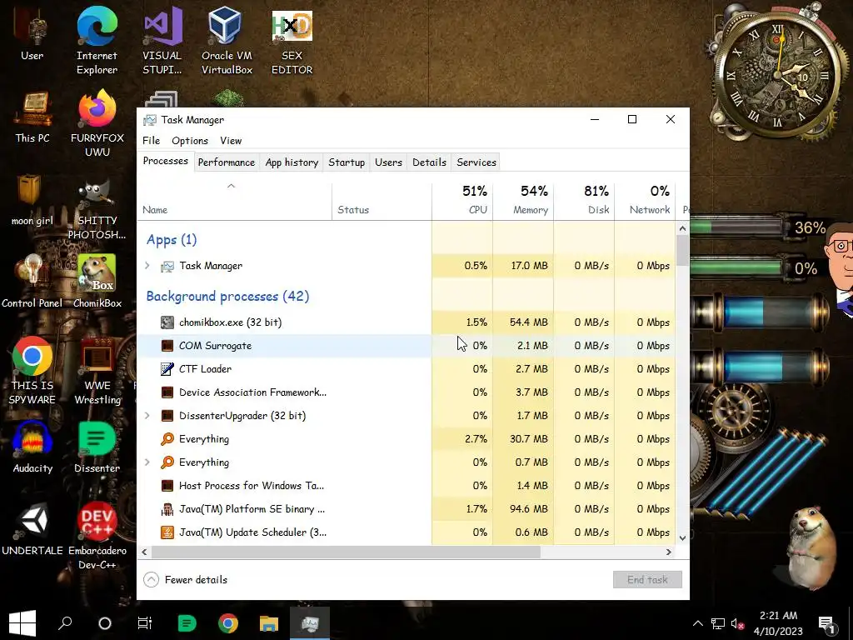Open the SEX EDITOR HxD desktop icon
The image size is (853, 640).
(292, 41)
